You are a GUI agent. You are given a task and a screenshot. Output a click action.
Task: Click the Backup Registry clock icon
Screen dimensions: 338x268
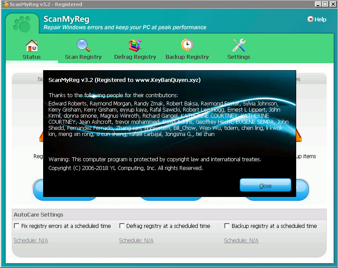[187, 45]
